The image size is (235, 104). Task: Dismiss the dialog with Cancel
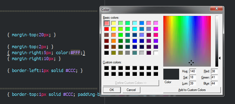(131, 90)
